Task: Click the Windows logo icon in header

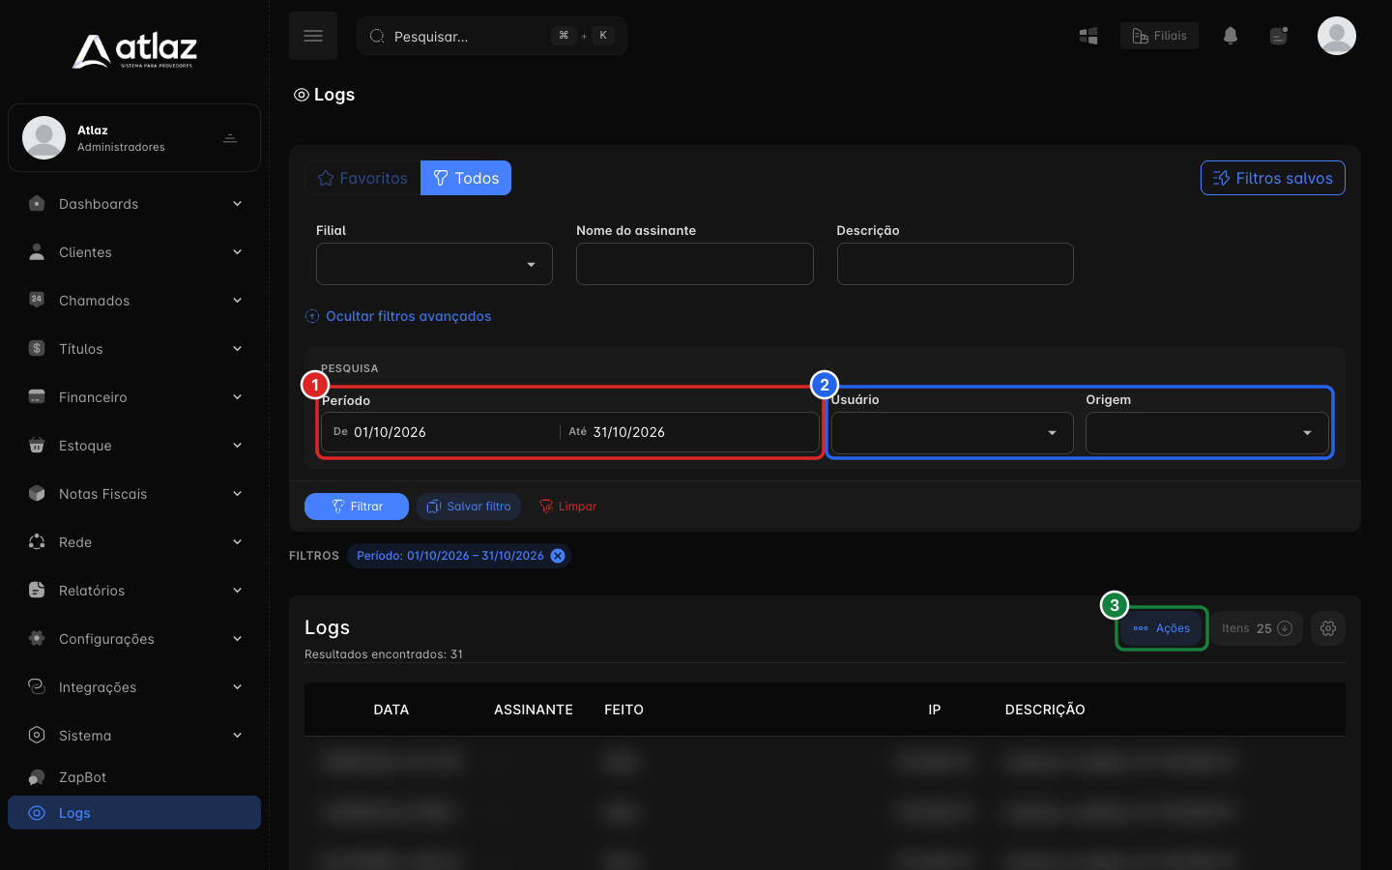Action: coord(1088,36)
